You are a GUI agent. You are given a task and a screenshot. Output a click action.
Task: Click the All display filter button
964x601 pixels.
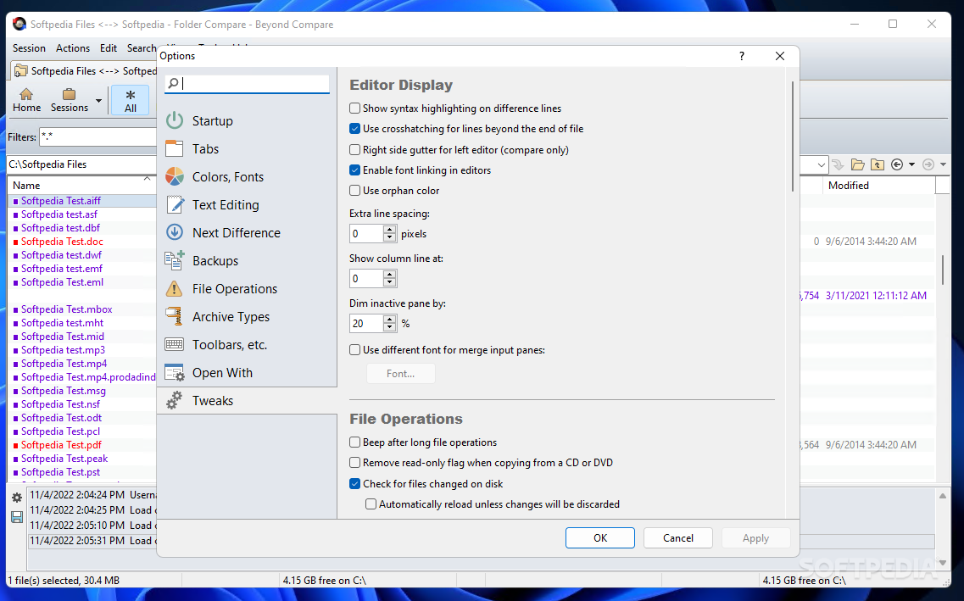click(x=131, y=101)
